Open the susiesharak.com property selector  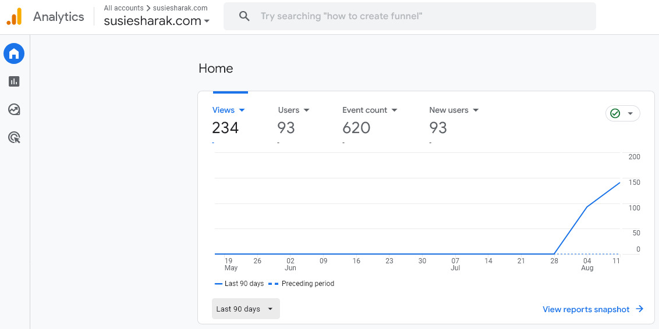pyautogui.click(x=157, y=22)
